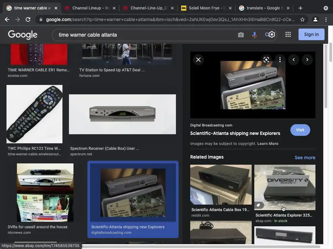Open the Learn More copyright link

pyautogui.click(x=268, y=144)
